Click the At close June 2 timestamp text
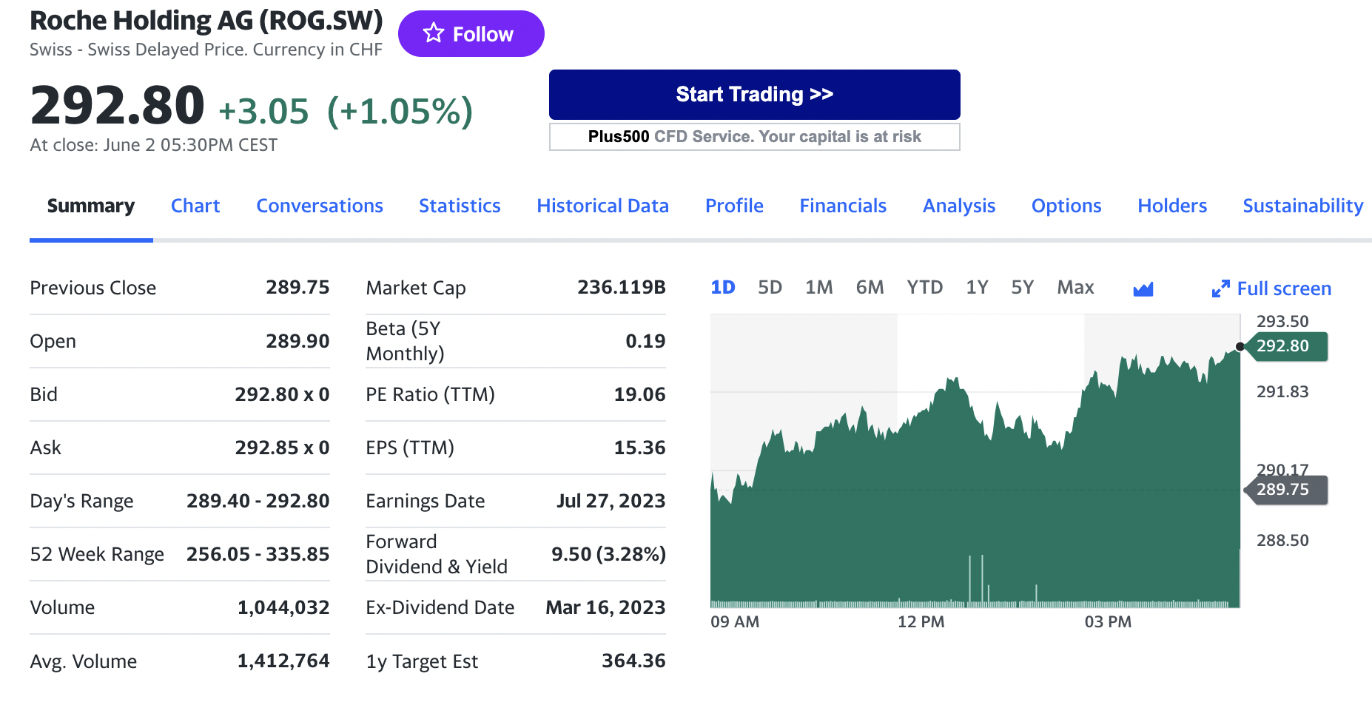This screenshot has width=1372, height=722. tap(154, 145)
